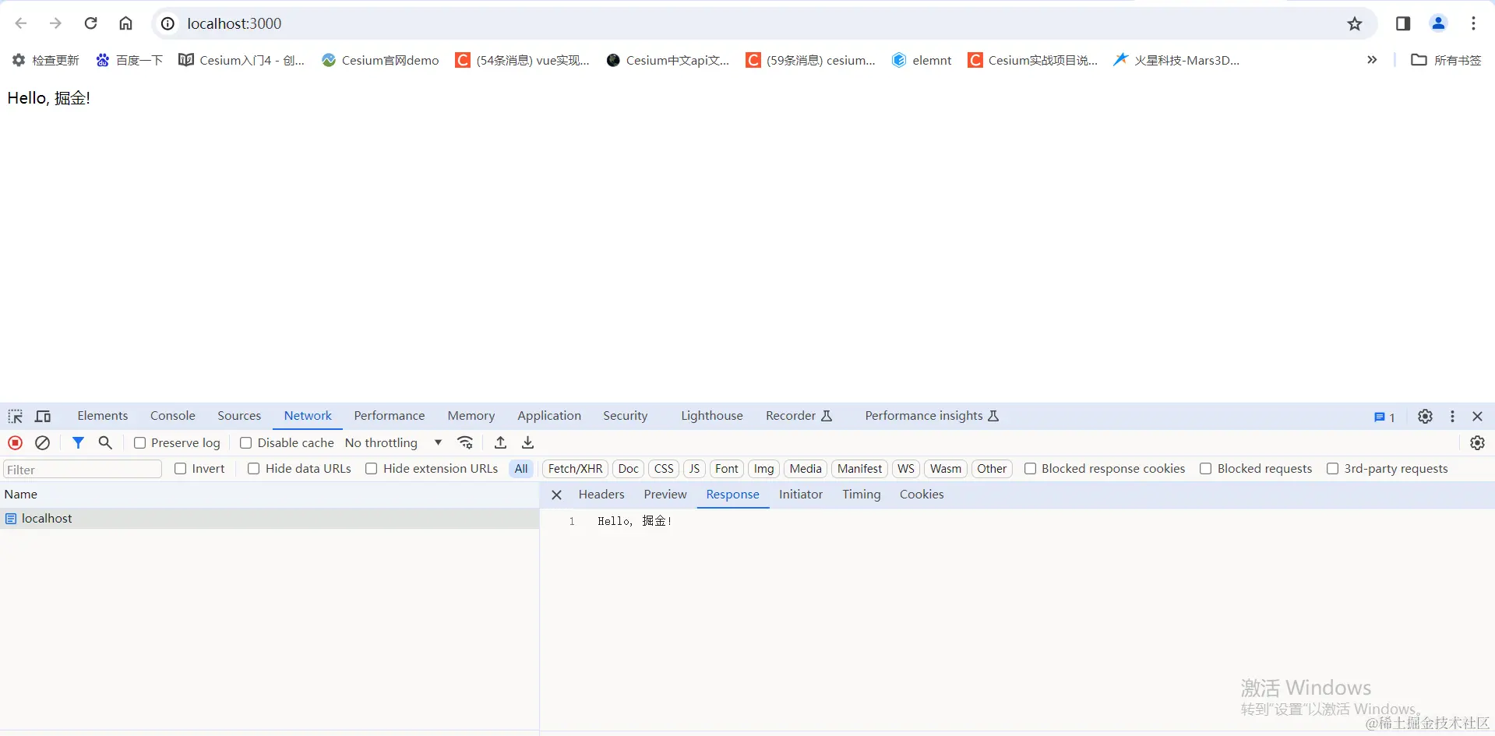Filter requests by JS type
1495x736 pixels.
tap(694, 469)
